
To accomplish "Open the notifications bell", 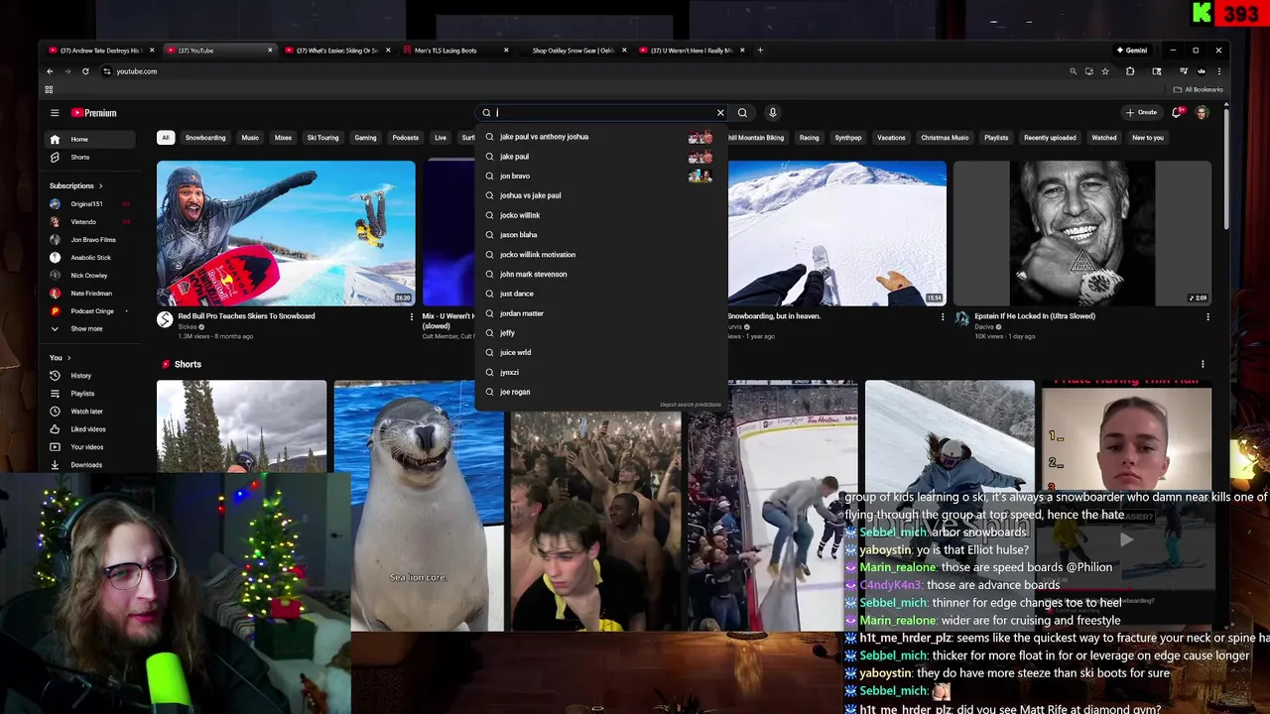I will pyautogui.click(x=1177, y=113).
